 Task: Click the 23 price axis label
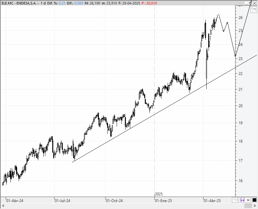(x=241, y=58)
